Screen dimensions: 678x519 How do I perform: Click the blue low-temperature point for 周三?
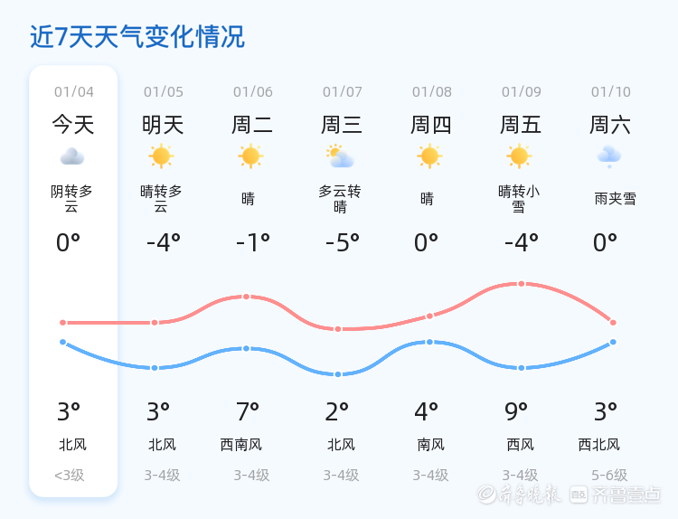[338, 374]
